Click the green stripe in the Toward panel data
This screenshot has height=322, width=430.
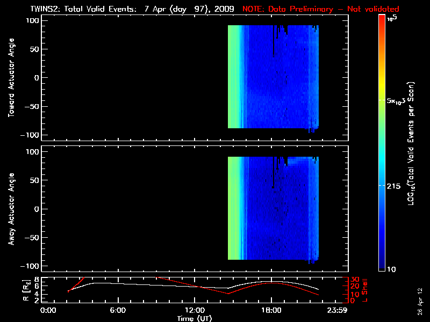[x=232, y=77]
